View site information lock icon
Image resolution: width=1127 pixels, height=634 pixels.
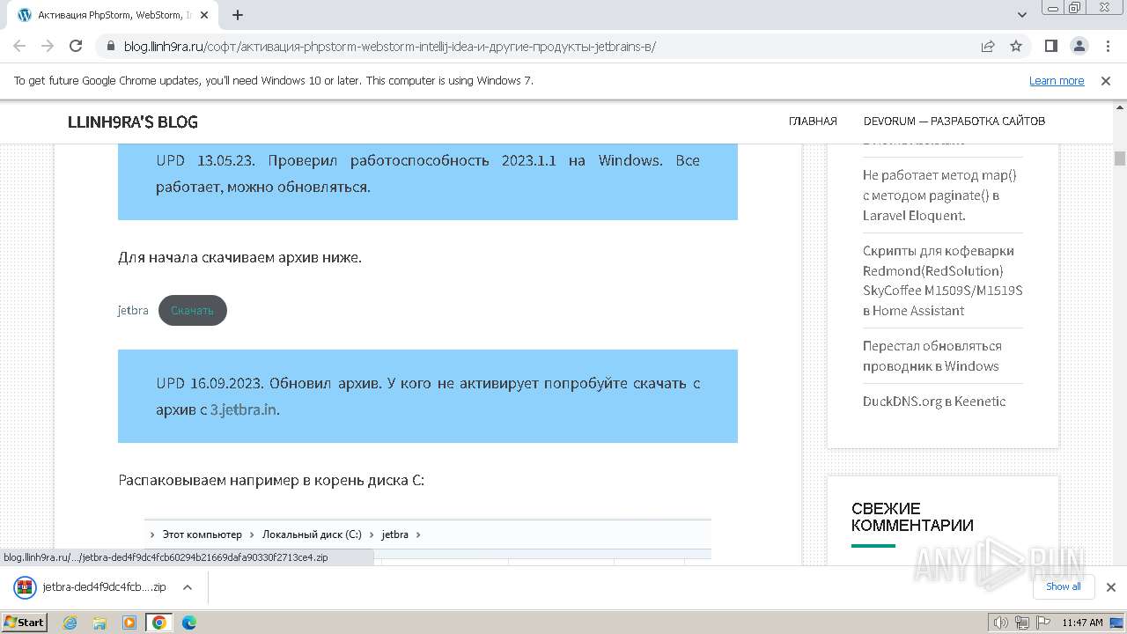[x=110, y=47]
